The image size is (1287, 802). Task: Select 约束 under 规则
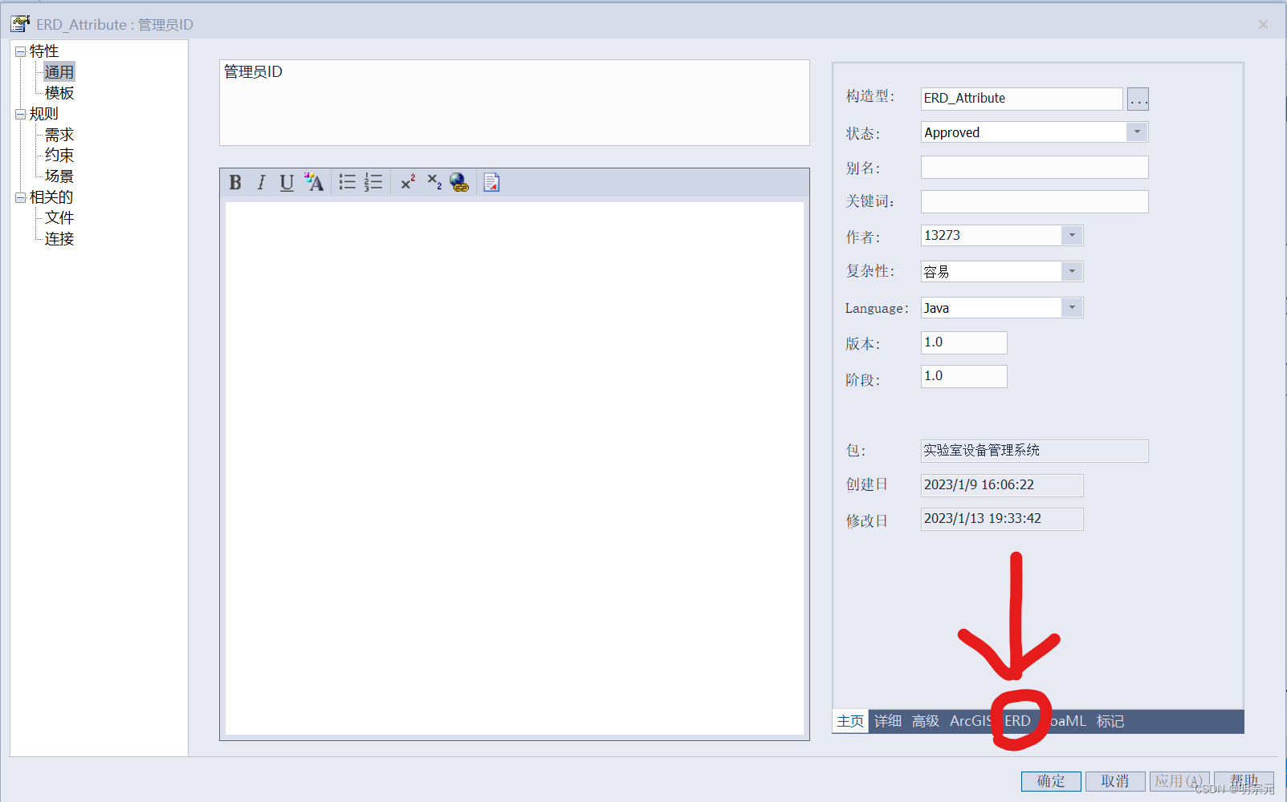[x=59, y=156]
